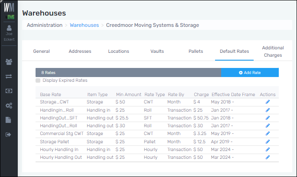Viewport: 297px width, 177px height.
Task: Click the Charge column header
Action: click(201, 94)
